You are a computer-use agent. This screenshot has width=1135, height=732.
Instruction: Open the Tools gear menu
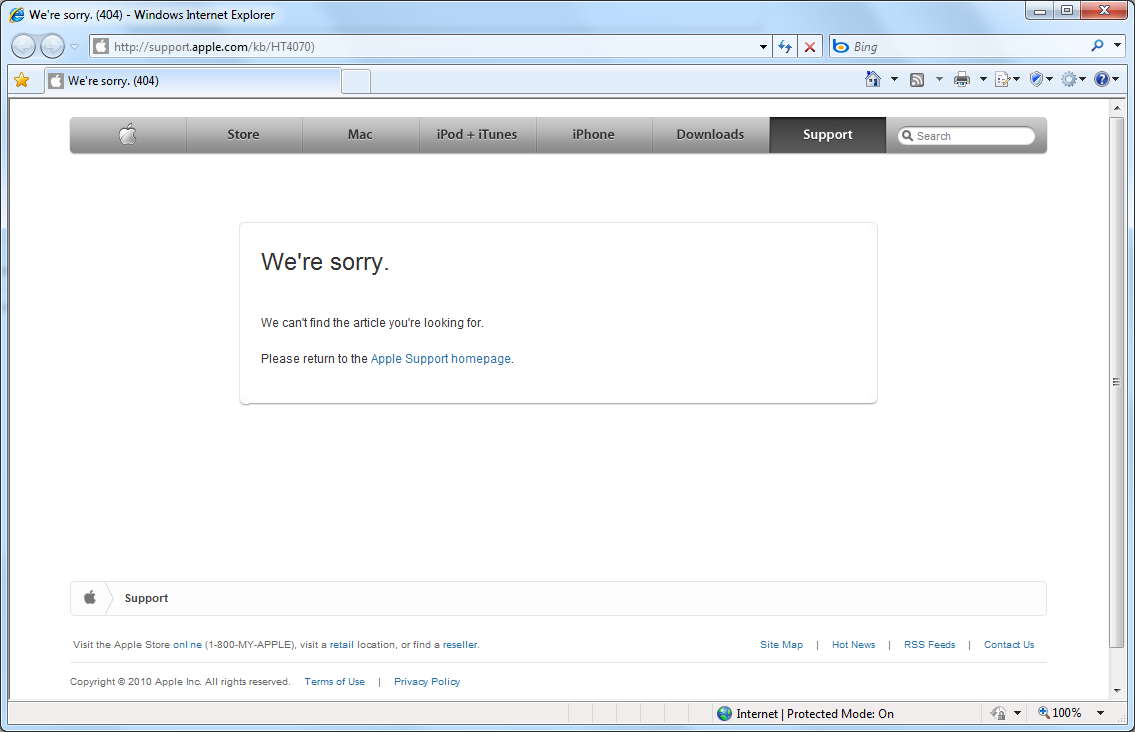1073,79
